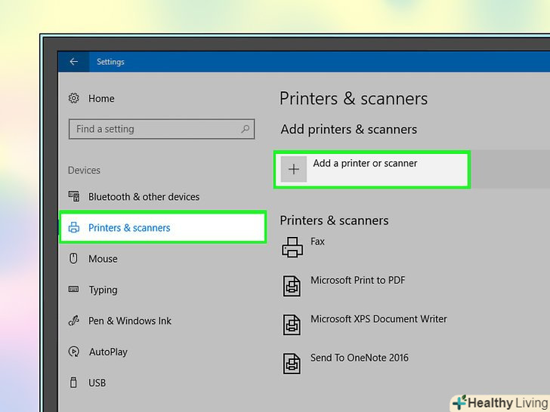Click the search magnifier icon
550x412 pixels.
click(x=245, y=129)
